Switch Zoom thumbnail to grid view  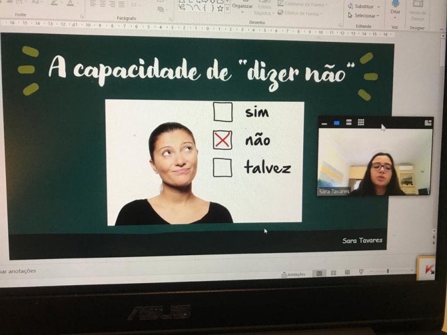click(x=361, y=122)
